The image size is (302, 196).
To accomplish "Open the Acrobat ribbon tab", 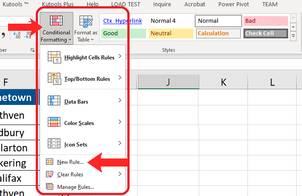I will [x=195, y=4].
